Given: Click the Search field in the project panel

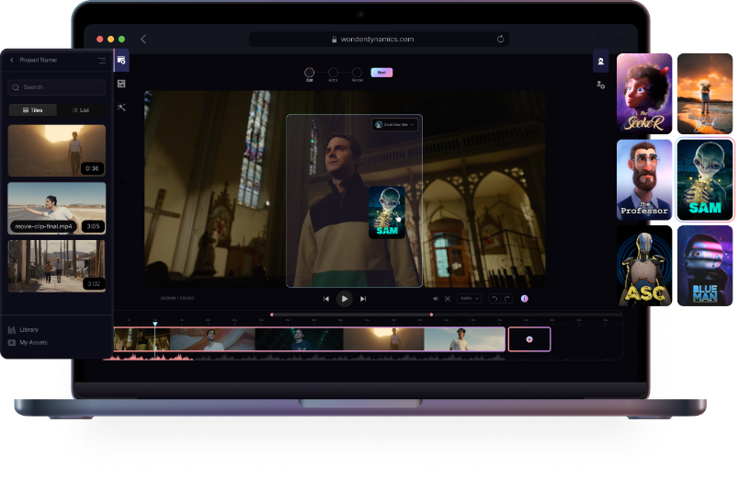Looking at the screenshot, I should pyautogui.click(x=57, y=87).
